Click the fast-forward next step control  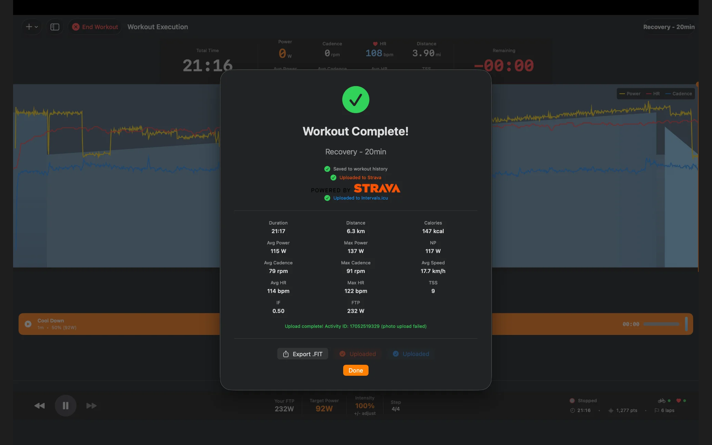pos(91,406)
